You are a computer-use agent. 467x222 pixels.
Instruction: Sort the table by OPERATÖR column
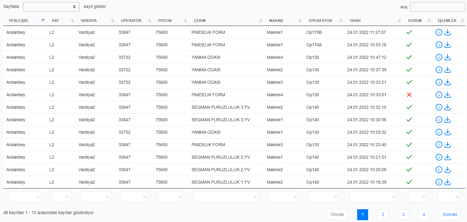click(x=149, y=20)
